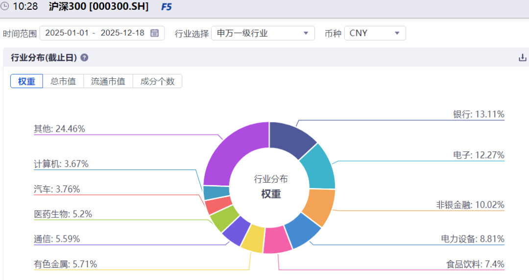Click the 时间范围 label
Viewport: 529px width, 280px height.
[x=20, y=33]
